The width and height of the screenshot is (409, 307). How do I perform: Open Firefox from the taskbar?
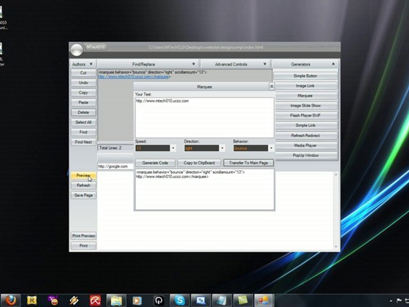click(x=11, y=300)
